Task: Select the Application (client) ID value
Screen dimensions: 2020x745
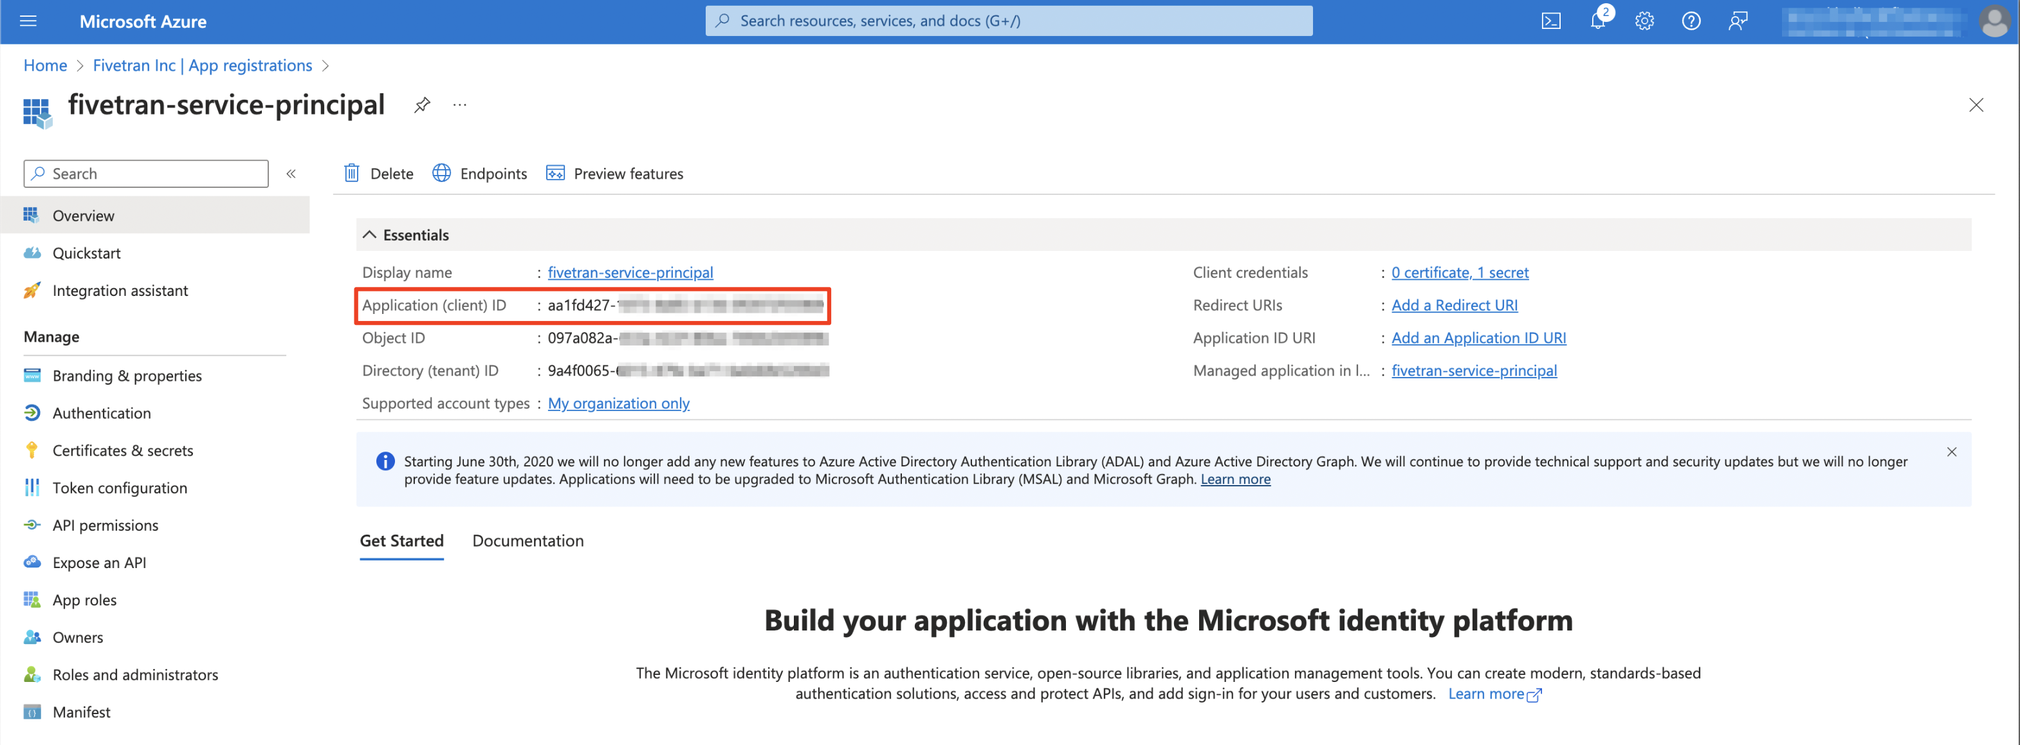Action: (x=685, y=306)
